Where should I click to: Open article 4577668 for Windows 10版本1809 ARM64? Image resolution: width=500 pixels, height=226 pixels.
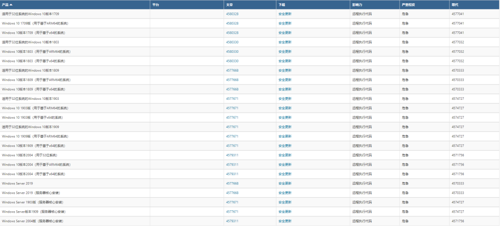232,80
